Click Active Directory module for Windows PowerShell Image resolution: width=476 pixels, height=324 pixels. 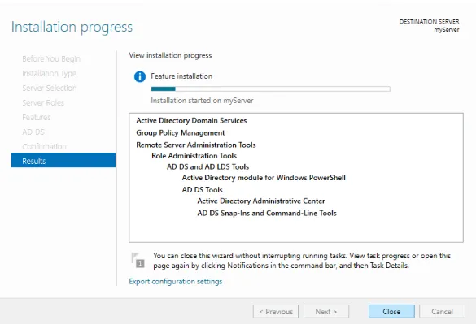click(264, 178)
